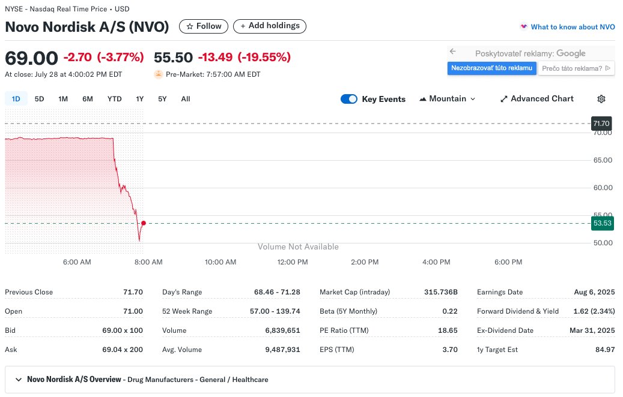Click the Volume value 6,839,651

click(x=282, y=330)
